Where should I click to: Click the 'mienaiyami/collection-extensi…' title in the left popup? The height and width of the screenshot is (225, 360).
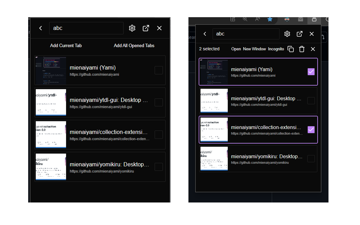(109, 132)
